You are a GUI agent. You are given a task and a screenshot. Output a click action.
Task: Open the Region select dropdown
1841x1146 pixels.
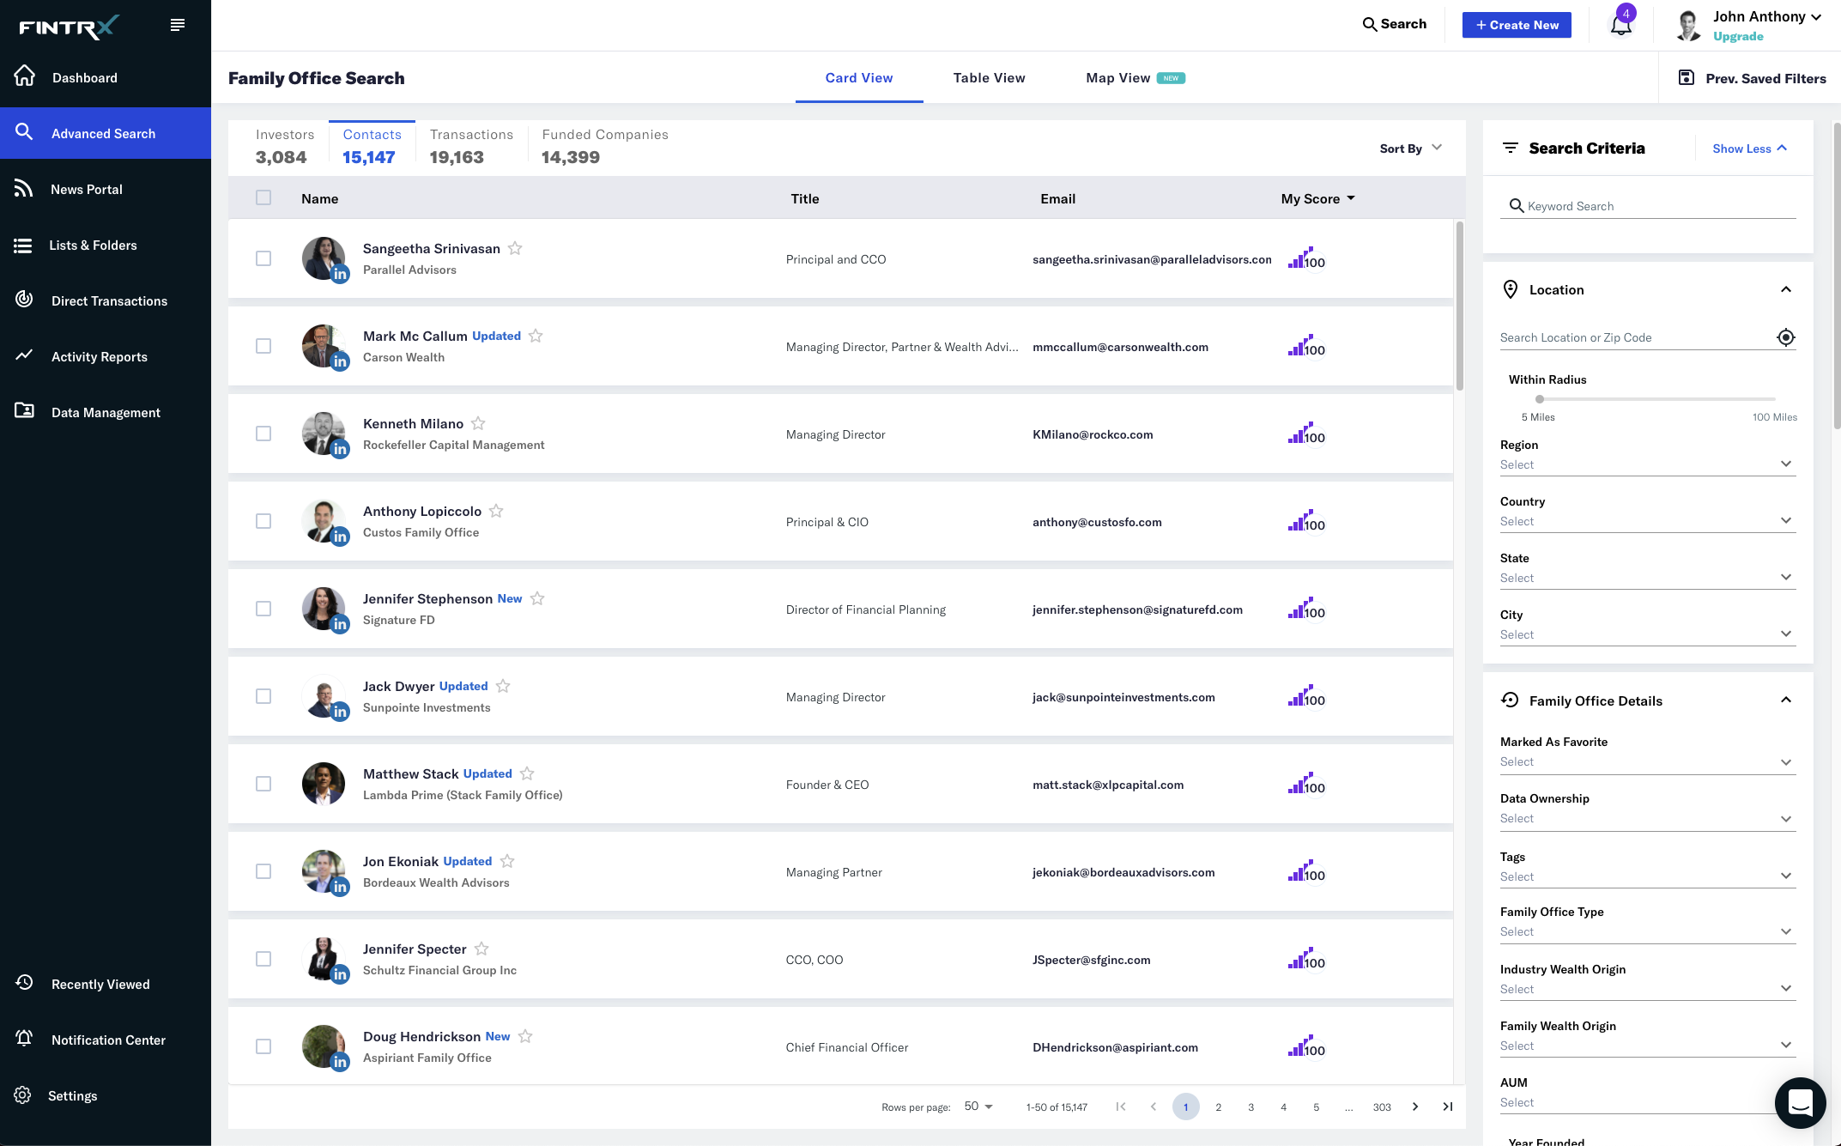coord(1647,464)
